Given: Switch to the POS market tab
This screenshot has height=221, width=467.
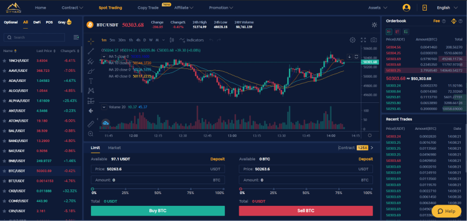Looking at the screenshot, I should (49, 22).
